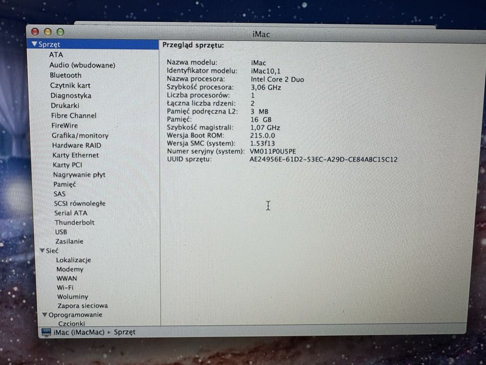The width and height of the screenshot is (486, 365).
Task: Select Audio (wbudowane) entry
Action: (x=82, y=65)
